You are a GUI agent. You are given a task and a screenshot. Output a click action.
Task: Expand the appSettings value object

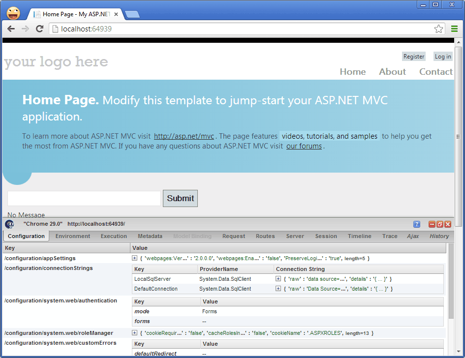[x=134, y=258]
